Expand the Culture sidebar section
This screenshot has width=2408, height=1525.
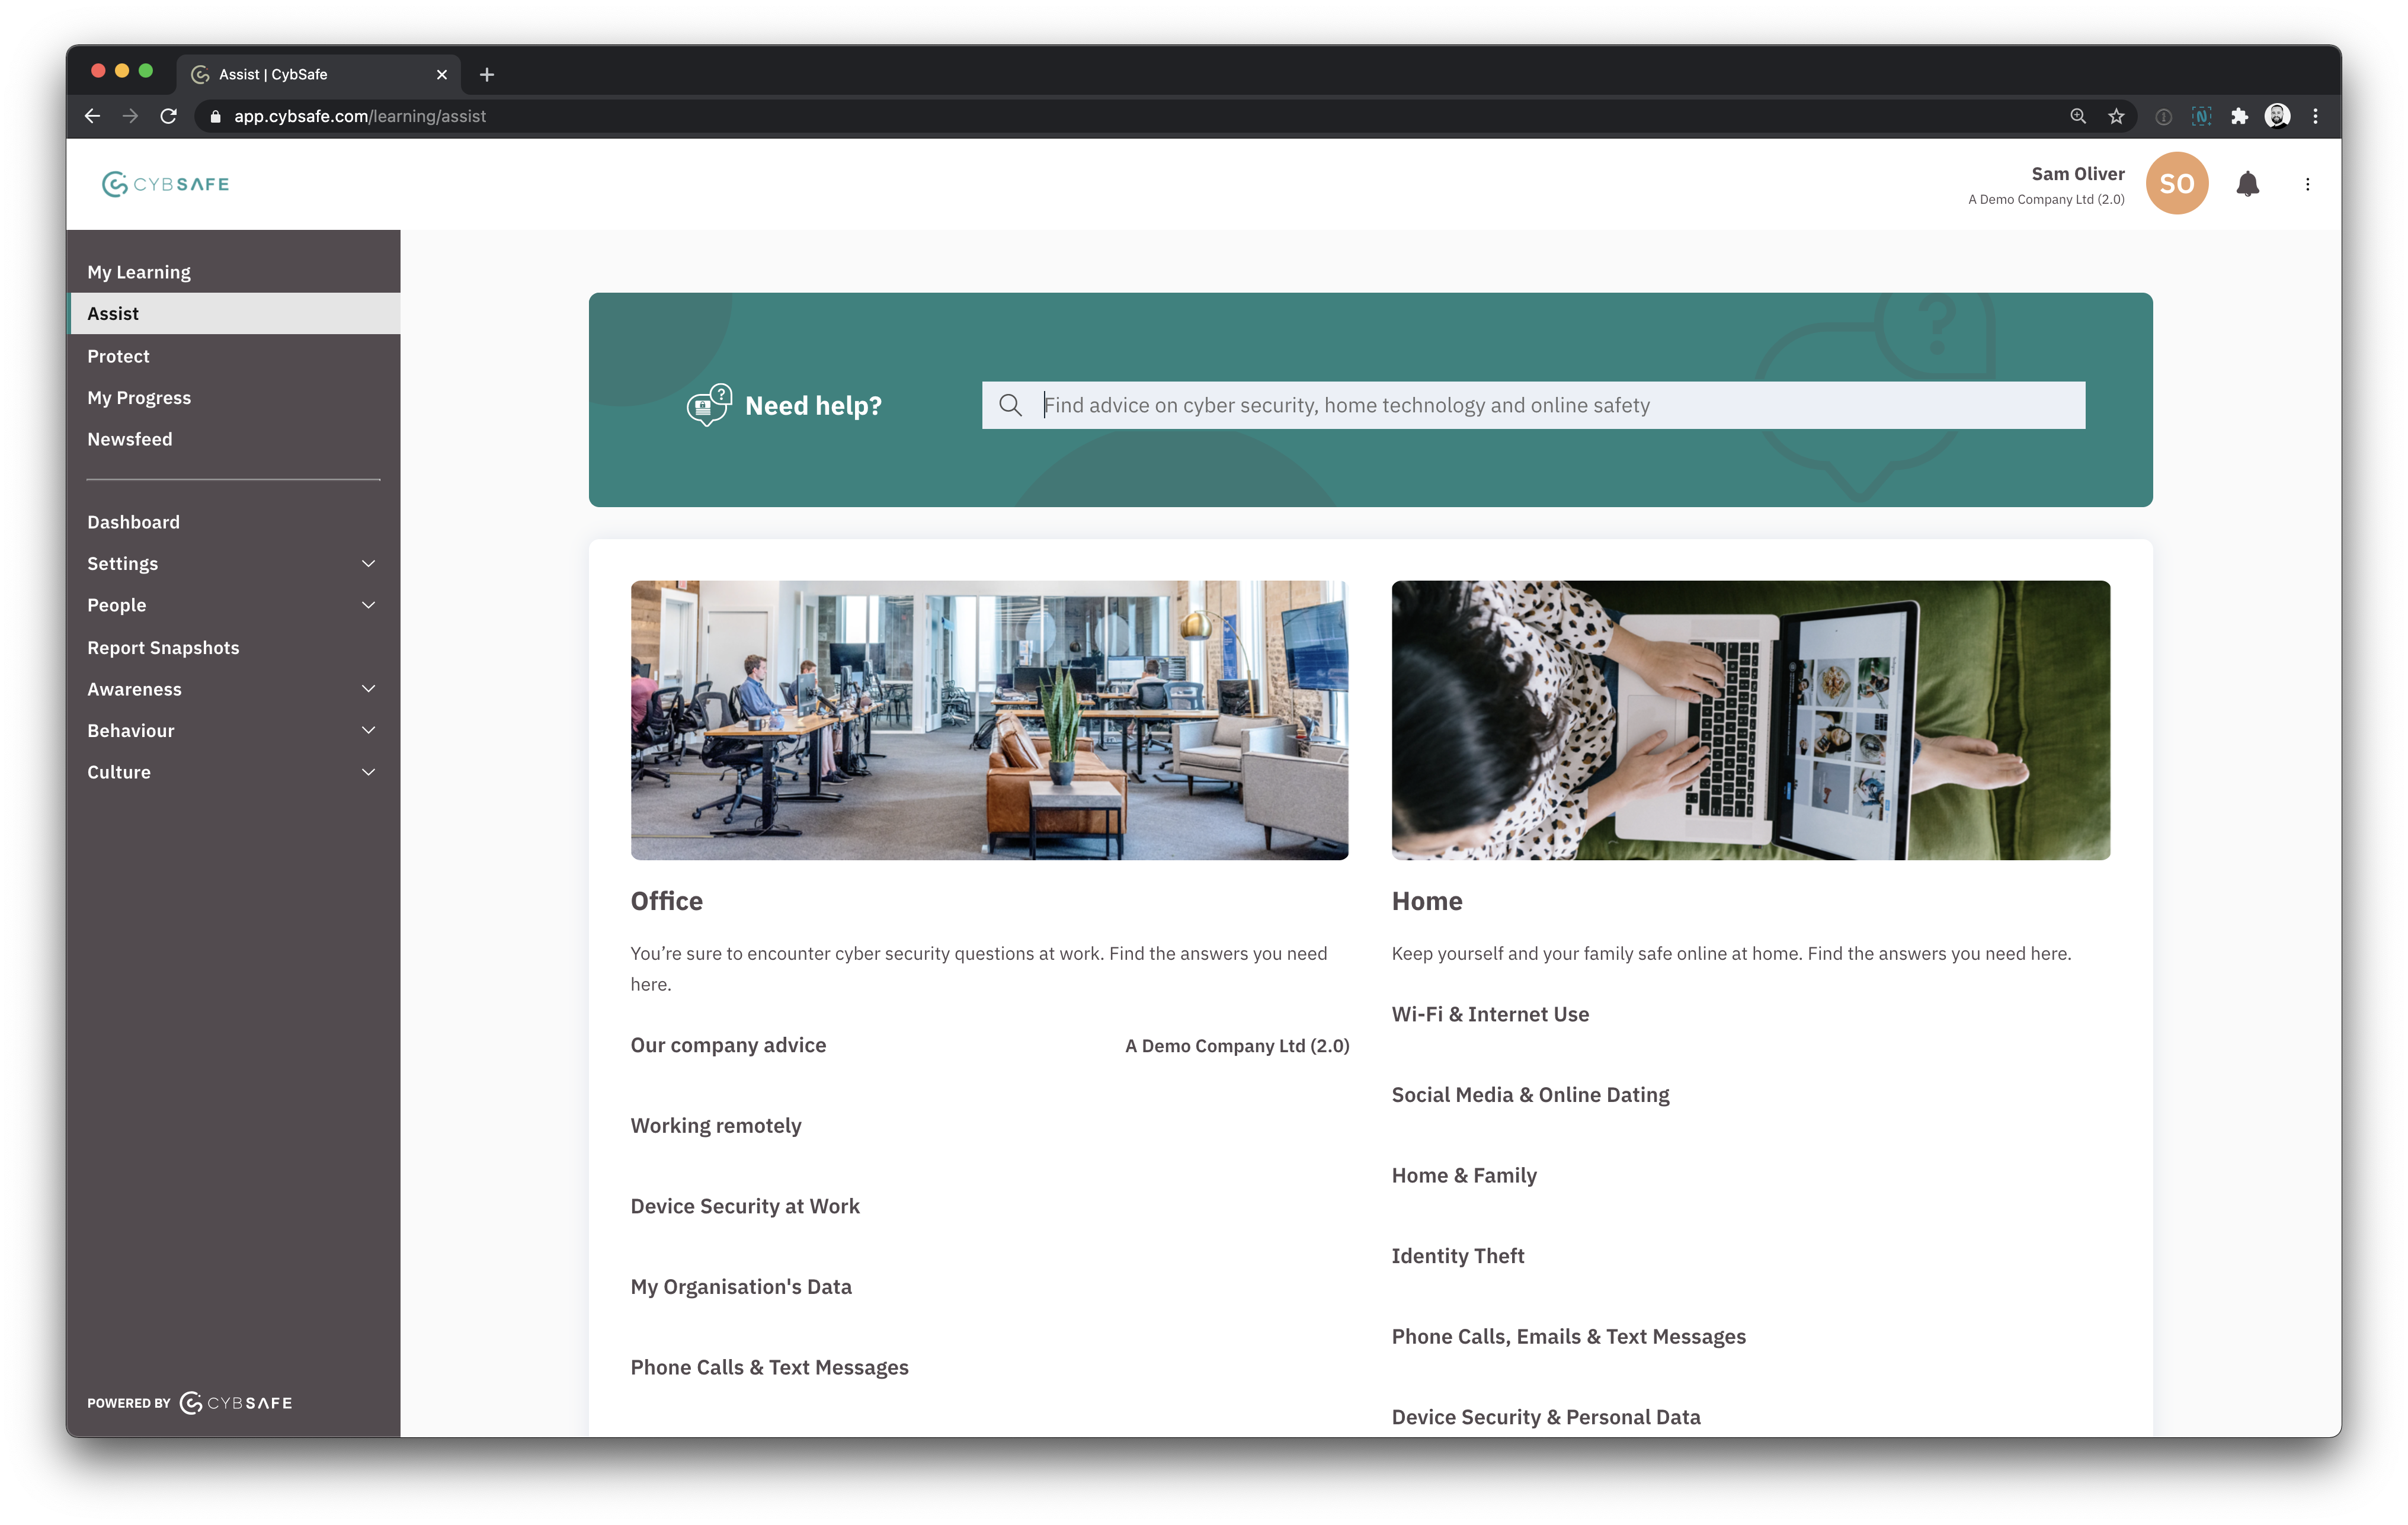(368, 772)
